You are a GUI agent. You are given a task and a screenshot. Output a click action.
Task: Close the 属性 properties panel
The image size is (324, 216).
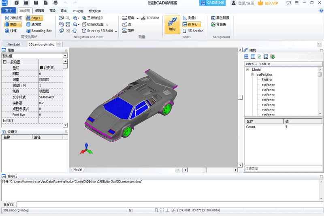(66, 50)
